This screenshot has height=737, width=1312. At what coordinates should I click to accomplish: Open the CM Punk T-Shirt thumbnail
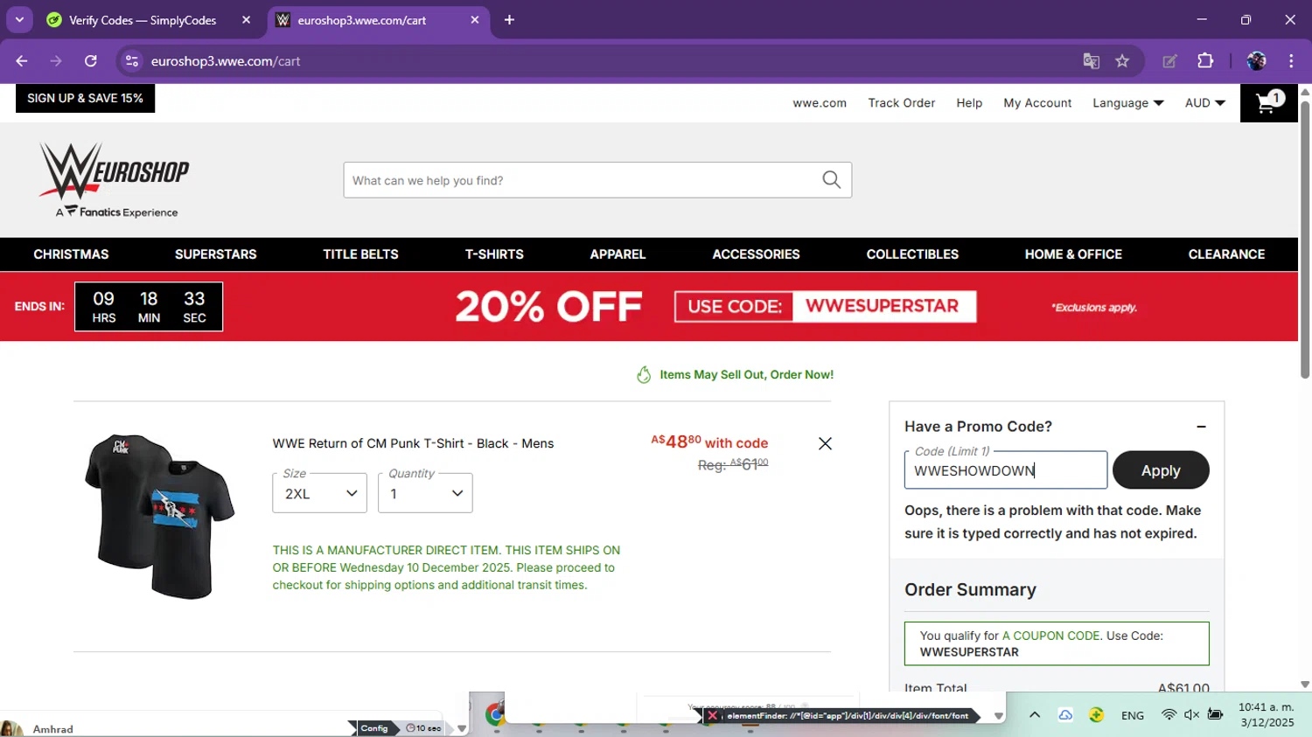coord(160,516)
